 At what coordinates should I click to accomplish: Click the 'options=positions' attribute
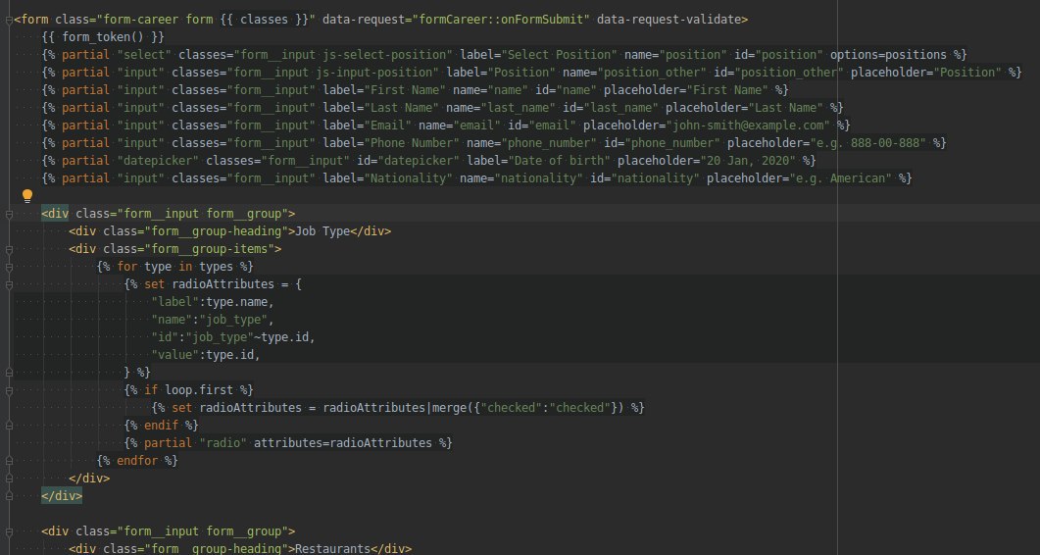click(x=888, y=55)
